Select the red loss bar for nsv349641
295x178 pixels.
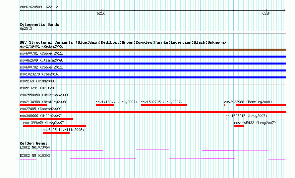pos(56,133)
